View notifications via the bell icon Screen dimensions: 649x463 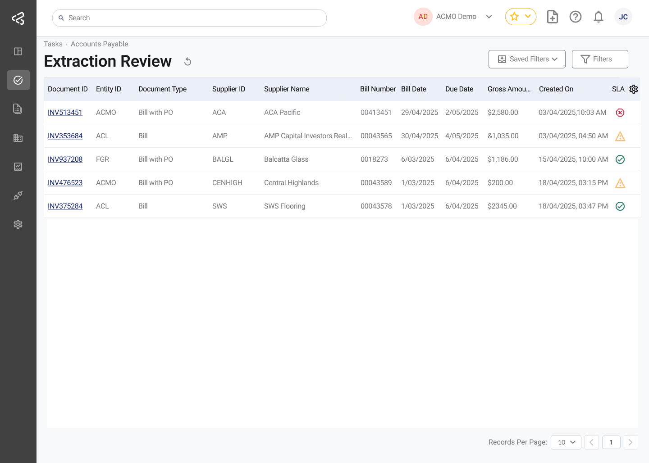coord(599,17)
